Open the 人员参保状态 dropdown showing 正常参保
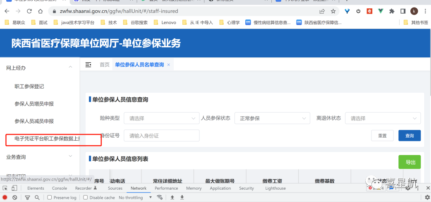The image size is (431, 202). (x=272, y=118)
